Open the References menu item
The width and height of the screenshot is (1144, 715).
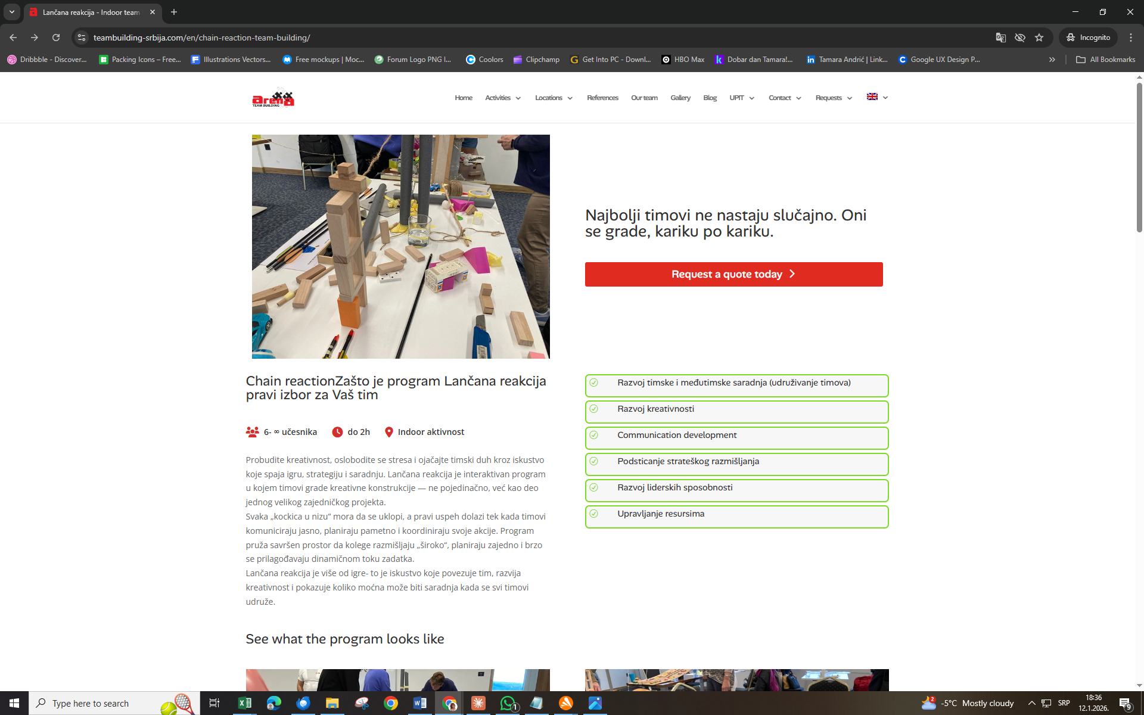click(602, 98)
